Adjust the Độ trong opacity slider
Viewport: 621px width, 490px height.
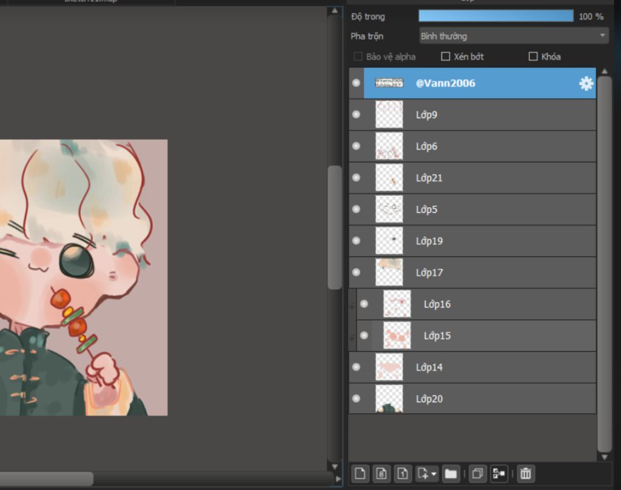click(x=496, y=16)
